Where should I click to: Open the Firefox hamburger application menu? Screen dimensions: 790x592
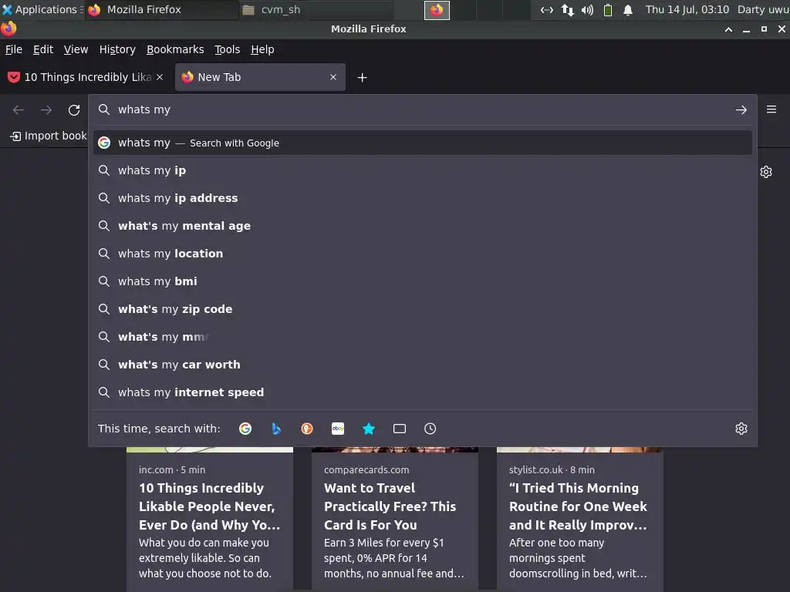771,109
